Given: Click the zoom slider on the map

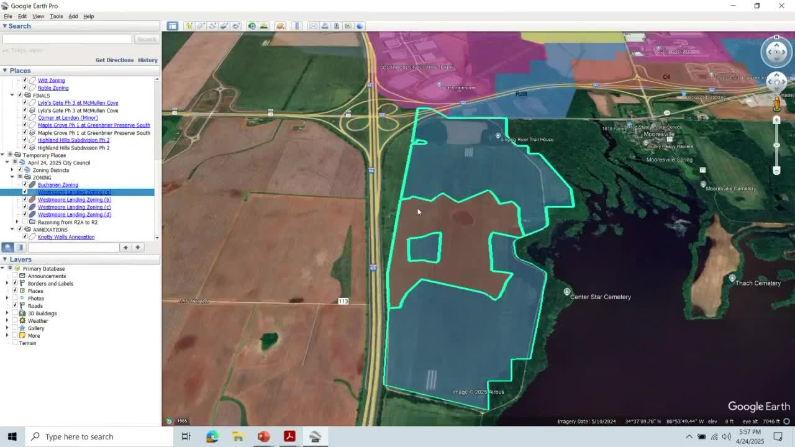Looking at the screenshot, I should (776, 145).
